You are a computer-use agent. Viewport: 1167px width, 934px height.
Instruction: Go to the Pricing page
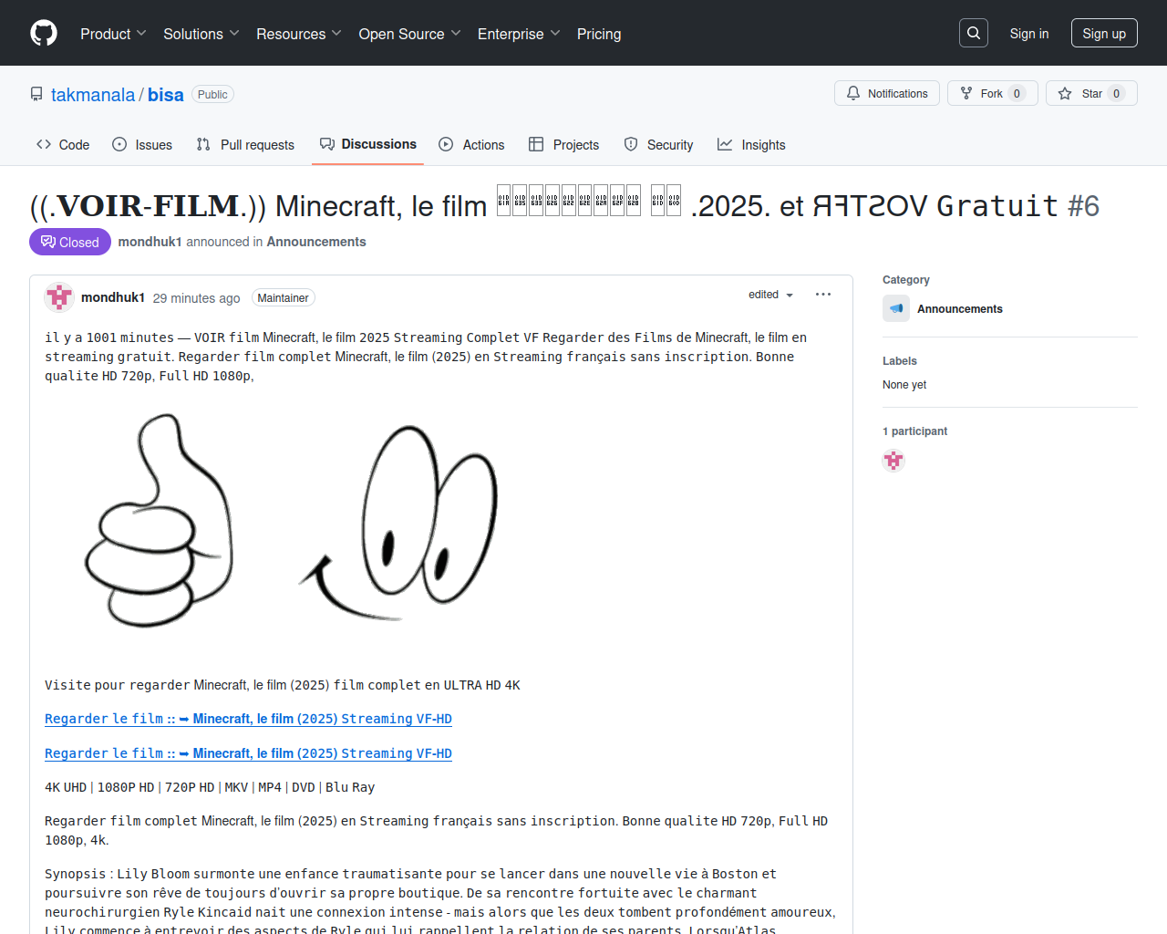coord(599,34)
